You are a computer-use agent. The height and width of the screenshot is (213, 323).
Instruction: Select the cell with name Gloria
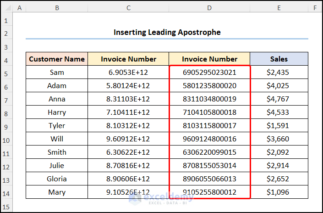point(57,179)
